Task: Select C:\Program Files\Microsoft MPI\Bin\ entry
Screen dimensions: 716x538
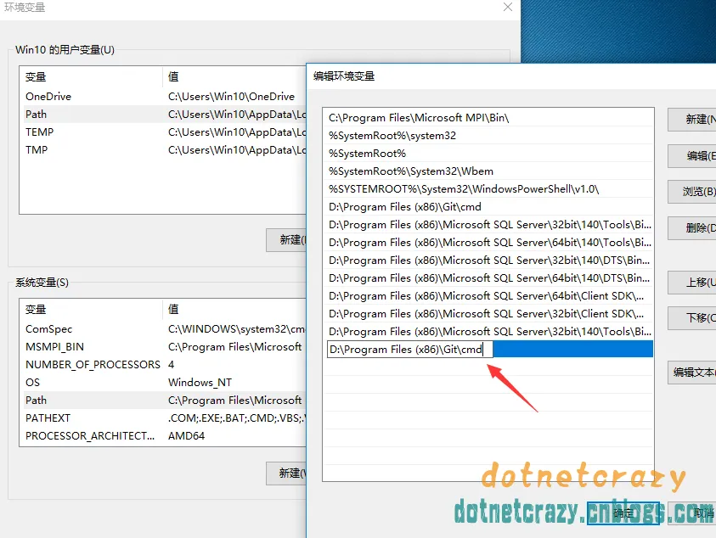Action: pos(488,118)
